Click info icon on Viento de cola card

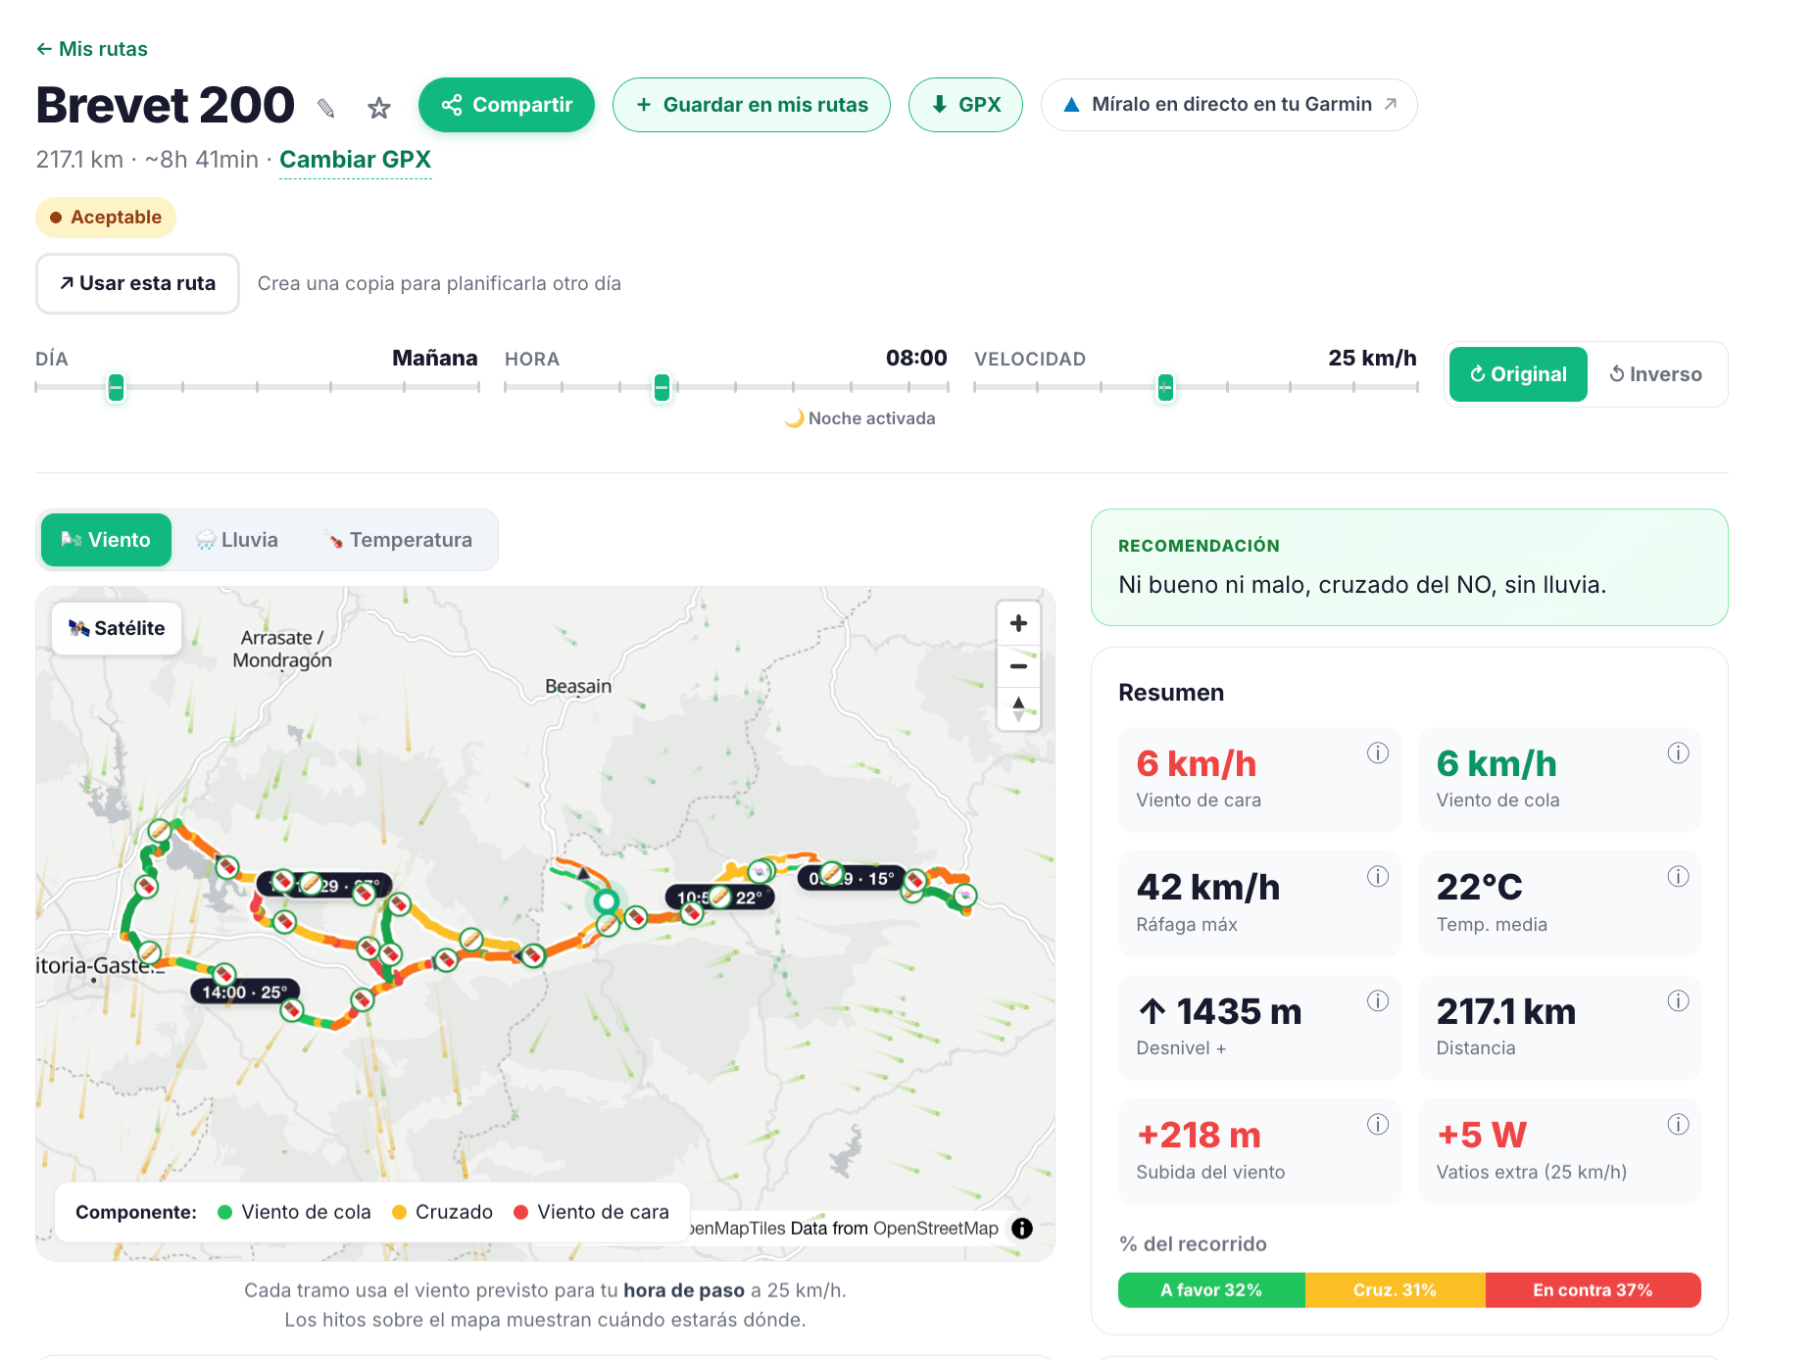click(1679, 753)
